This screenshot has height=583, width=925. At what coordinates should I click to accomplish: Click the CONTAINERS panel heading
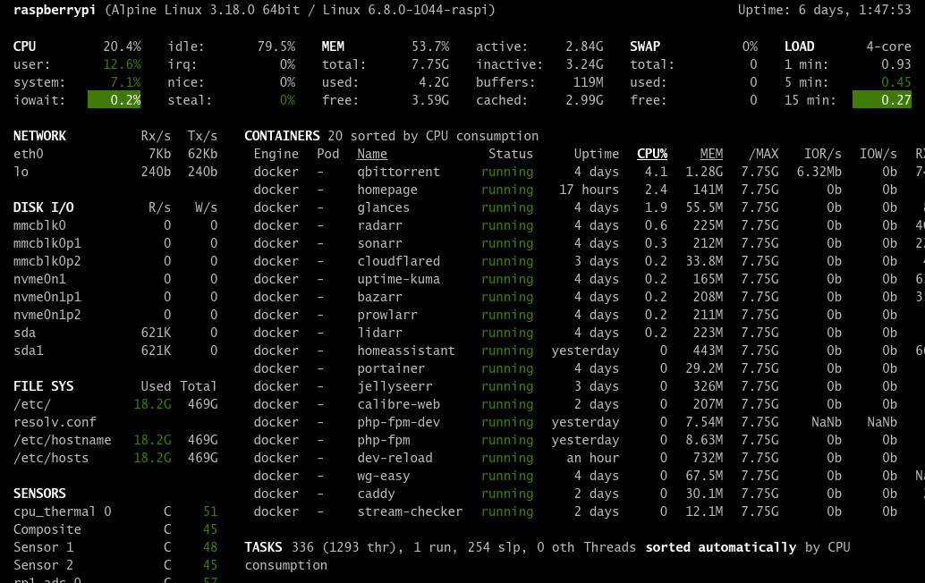pos(282,135)
